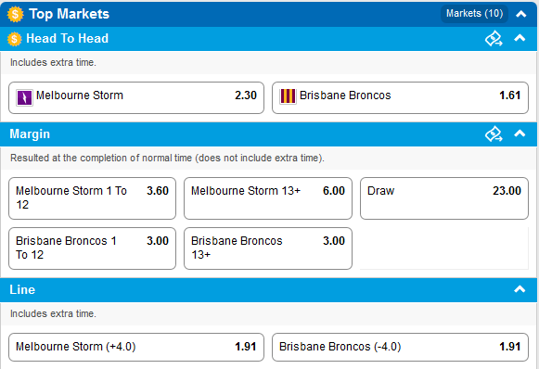Collapse the Head To Head section

click(x=520, y=38)
